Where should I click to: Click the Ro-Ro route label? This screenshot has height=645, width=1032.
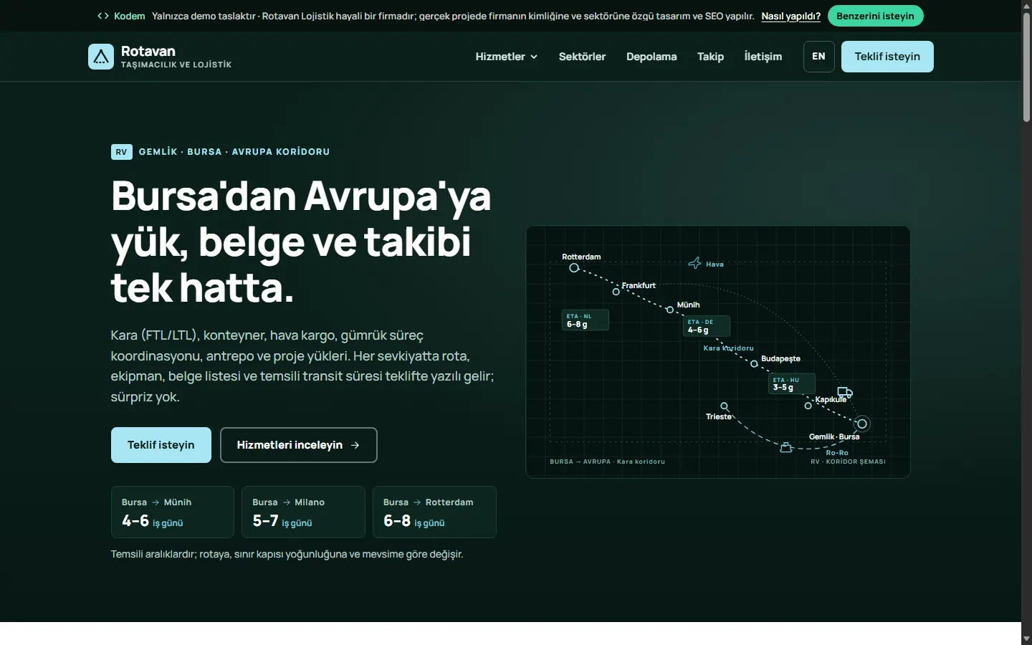tap(837, 453)
